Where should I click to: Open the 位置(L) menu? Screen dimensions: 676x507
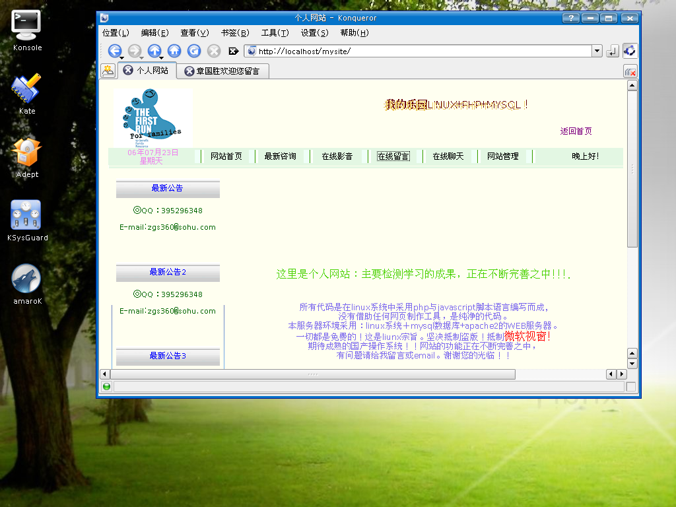point(115,33)
